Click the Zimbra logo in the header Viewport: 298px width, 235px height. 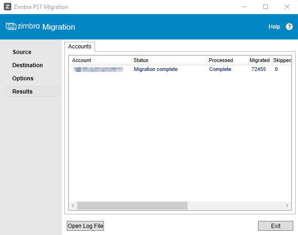23,26
